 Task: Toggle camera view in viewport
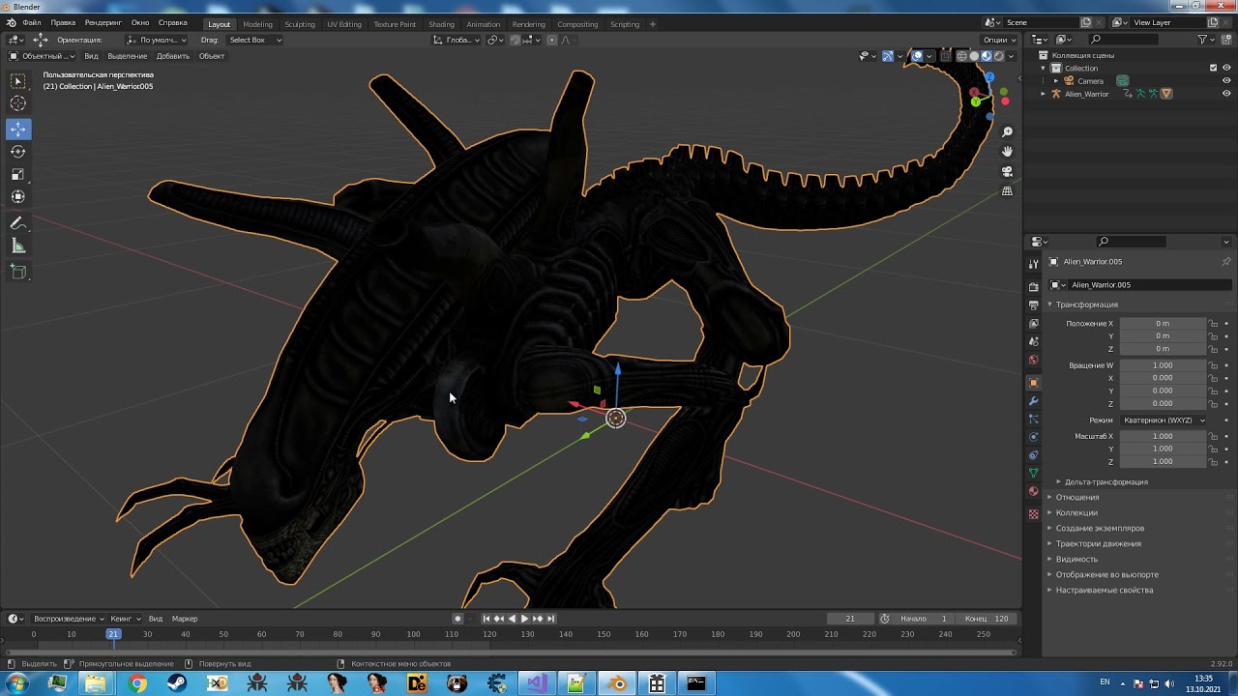click(1007, 171)
